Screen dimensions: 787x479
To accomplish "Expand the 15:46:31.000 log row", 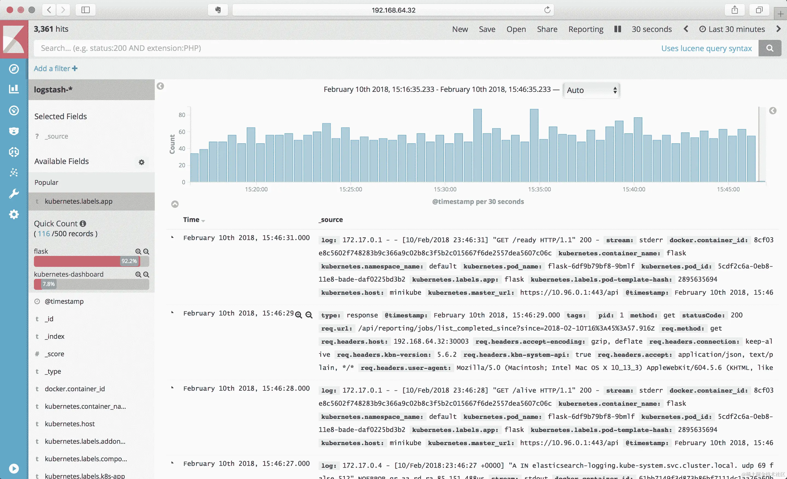I will click(x=173, y=237).
